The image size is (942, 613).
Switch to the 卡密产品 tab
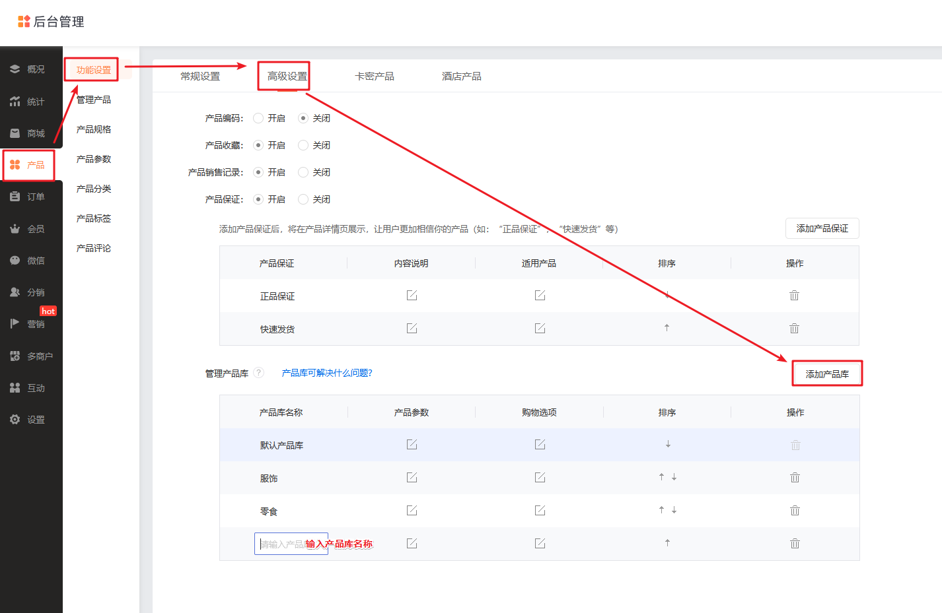pos(375,76)
